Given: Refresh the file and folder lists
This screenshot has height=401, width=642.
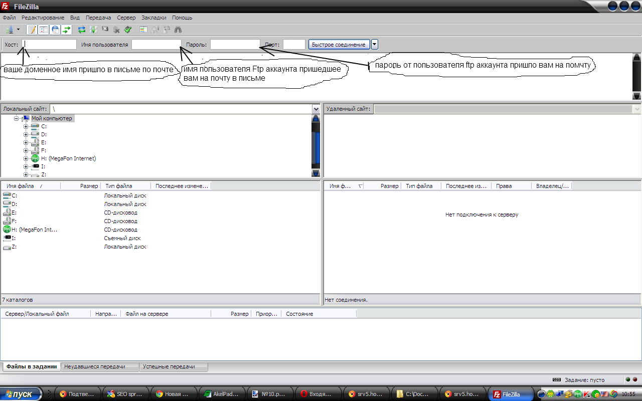Looking at the screenshot, I should tap(82, 30).
